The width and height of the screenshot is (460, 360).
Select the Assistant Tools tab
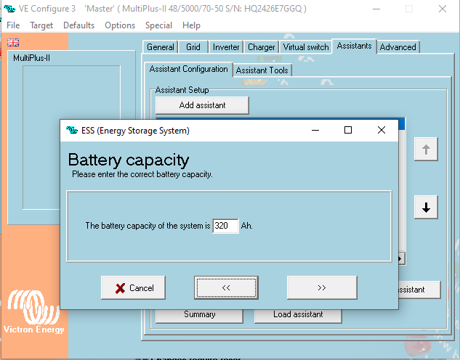[x=262, y=70]
